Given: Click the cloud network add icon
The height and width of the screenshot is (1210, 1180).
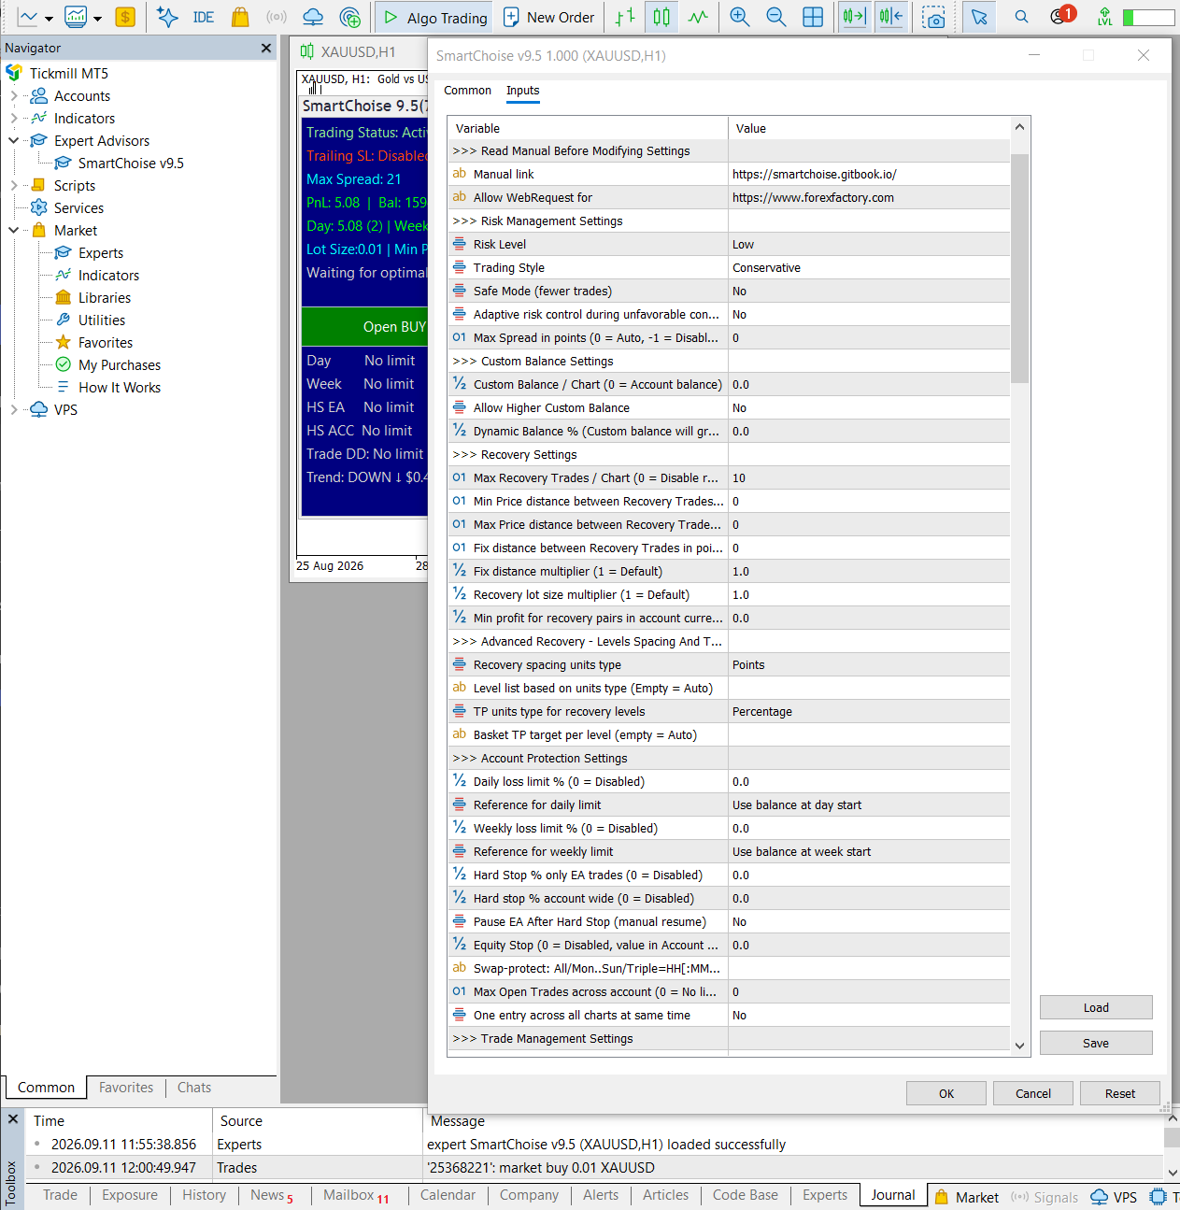Looking at the screenshot, I should 350,17.
